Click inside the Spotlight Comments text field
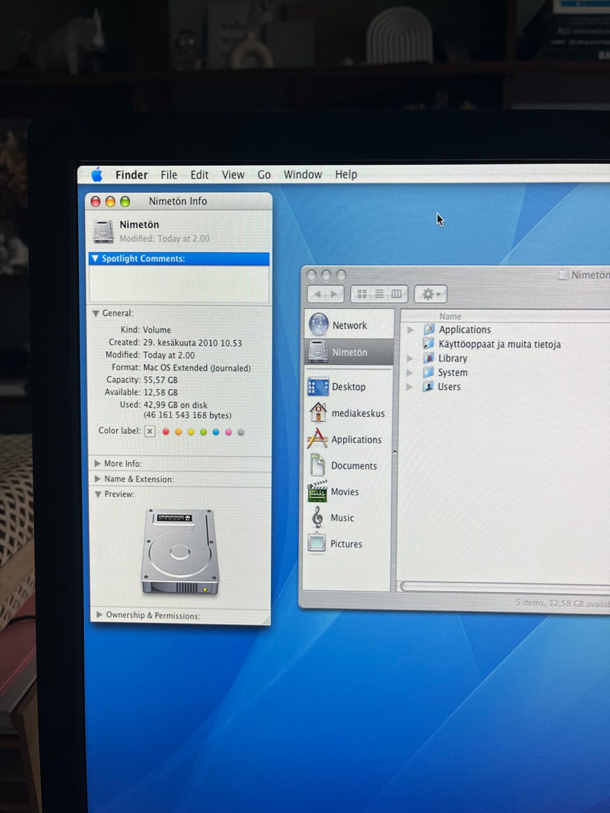This screenshot has width=610, height=813. tap(179, 283)
